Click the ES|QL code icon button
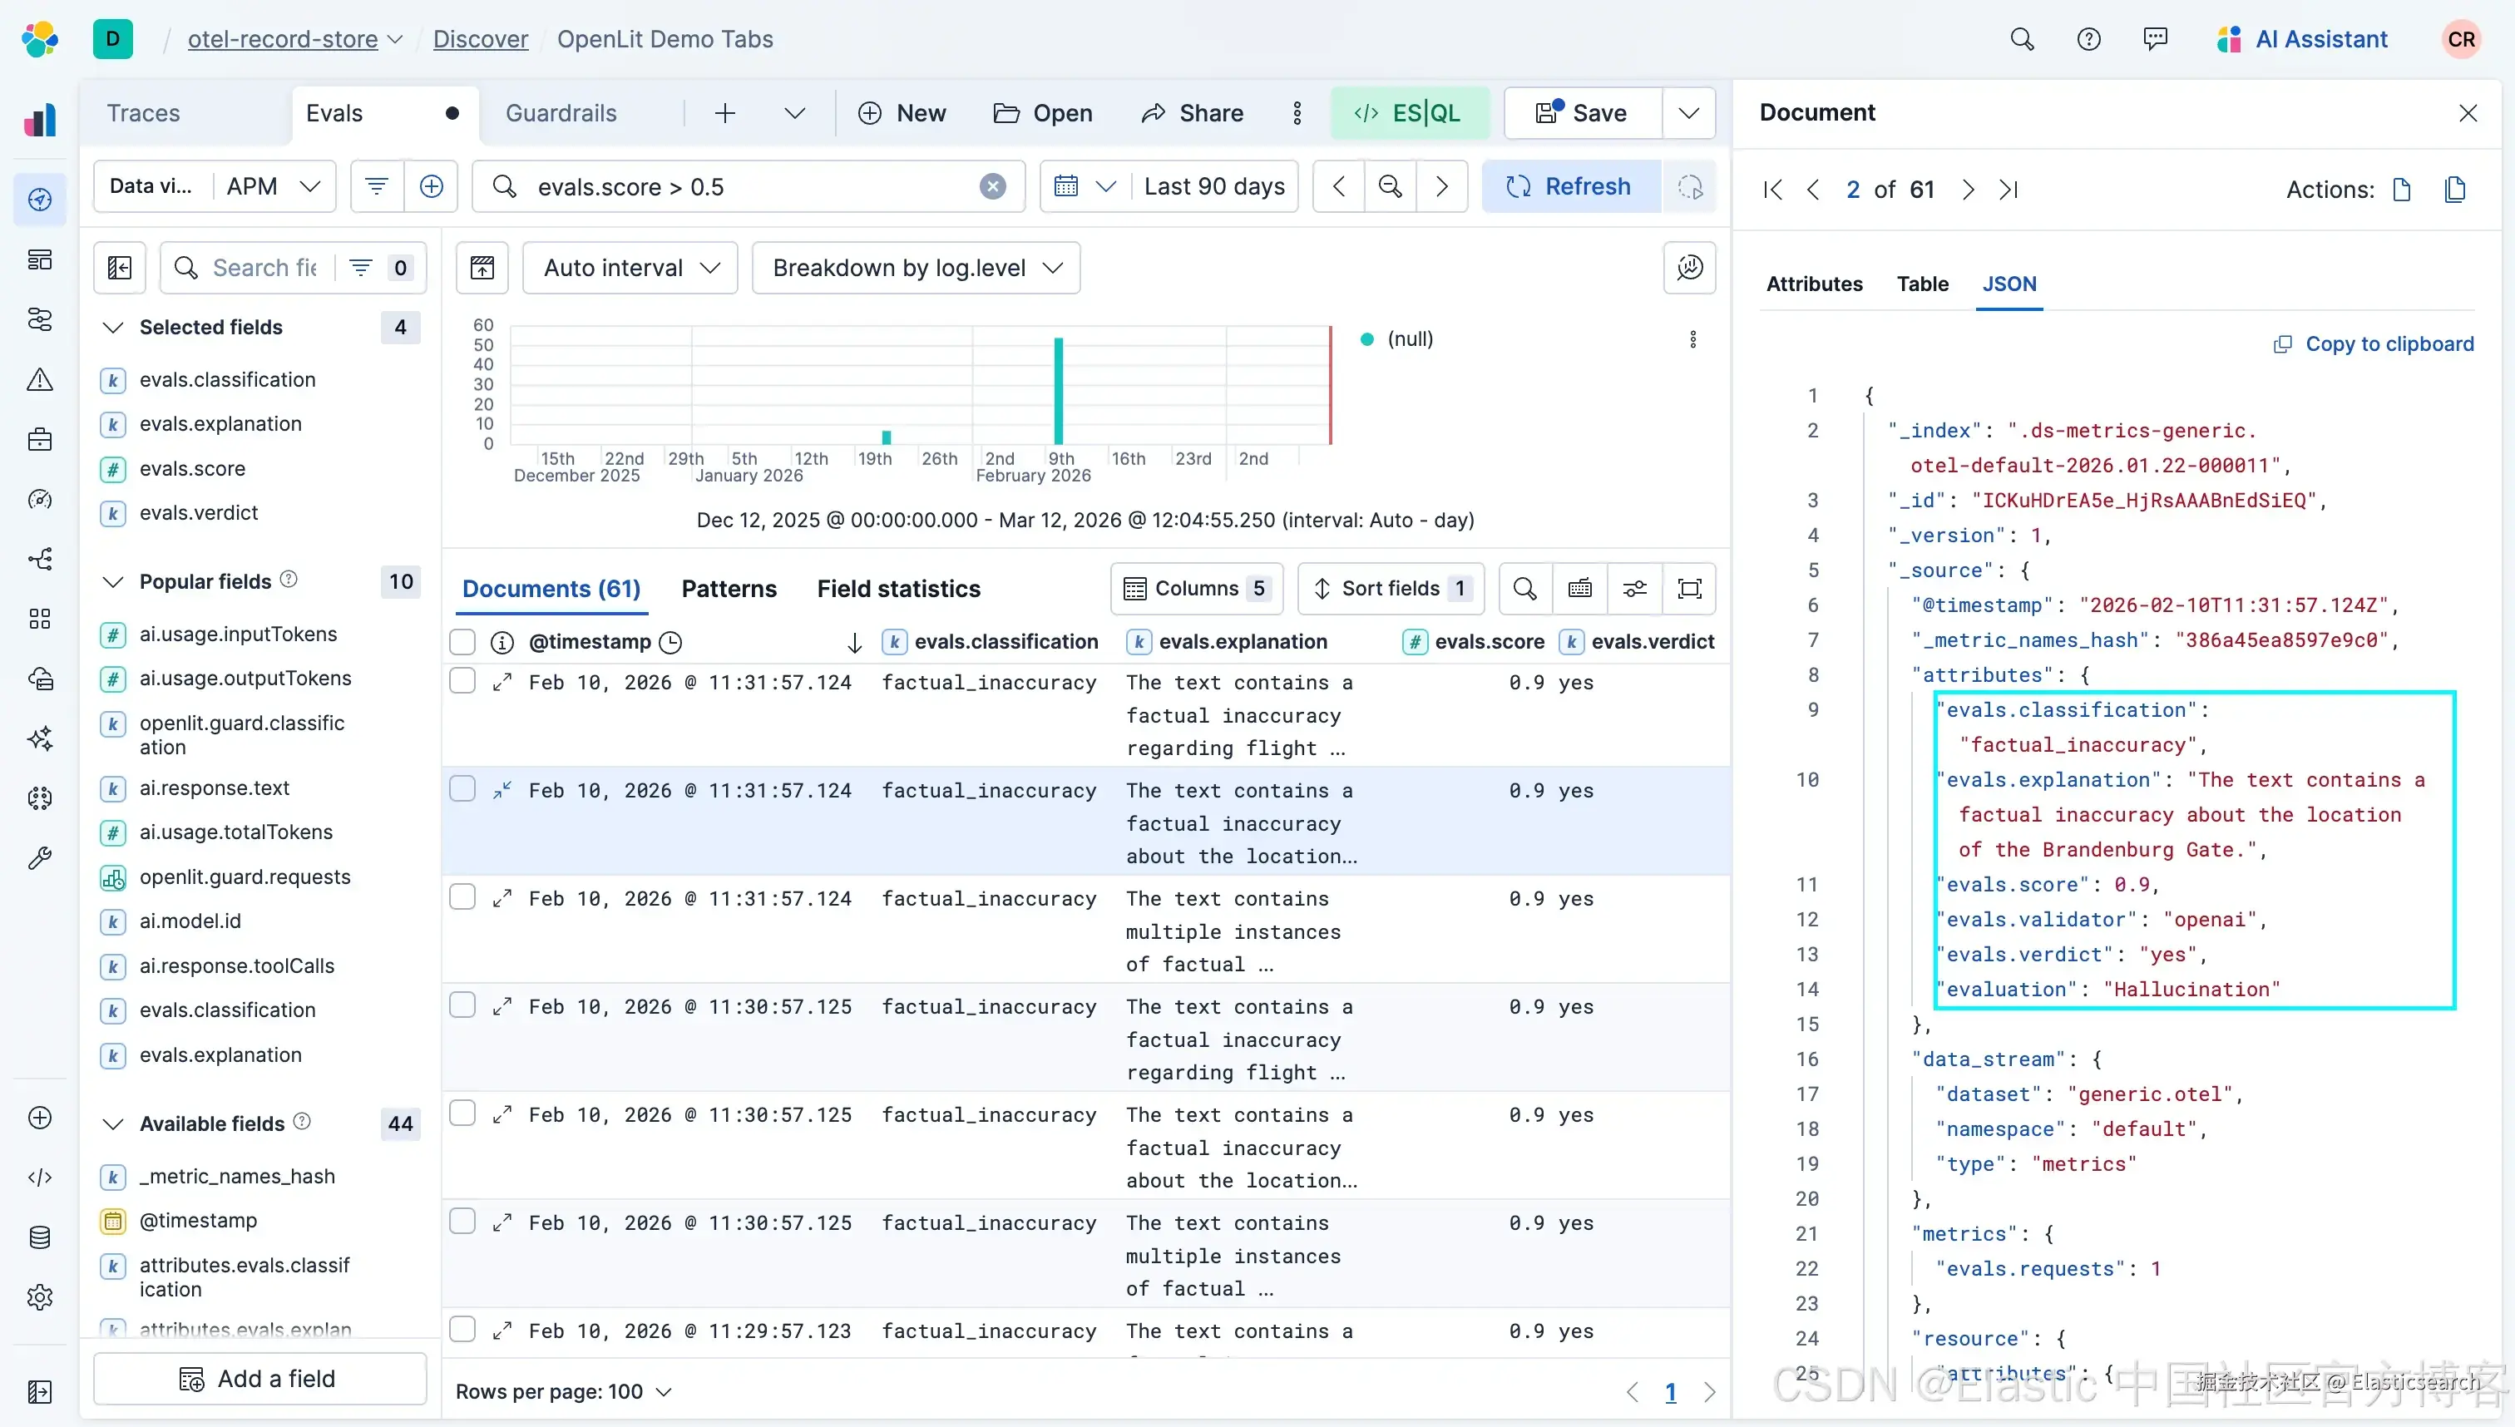This screenshot has width=2515, height=1427. (x=1408, y=113)
